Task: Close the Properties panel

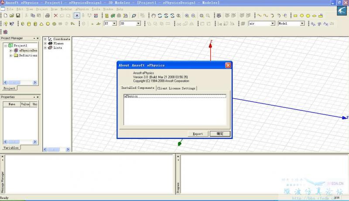Action: pos(38,97)
